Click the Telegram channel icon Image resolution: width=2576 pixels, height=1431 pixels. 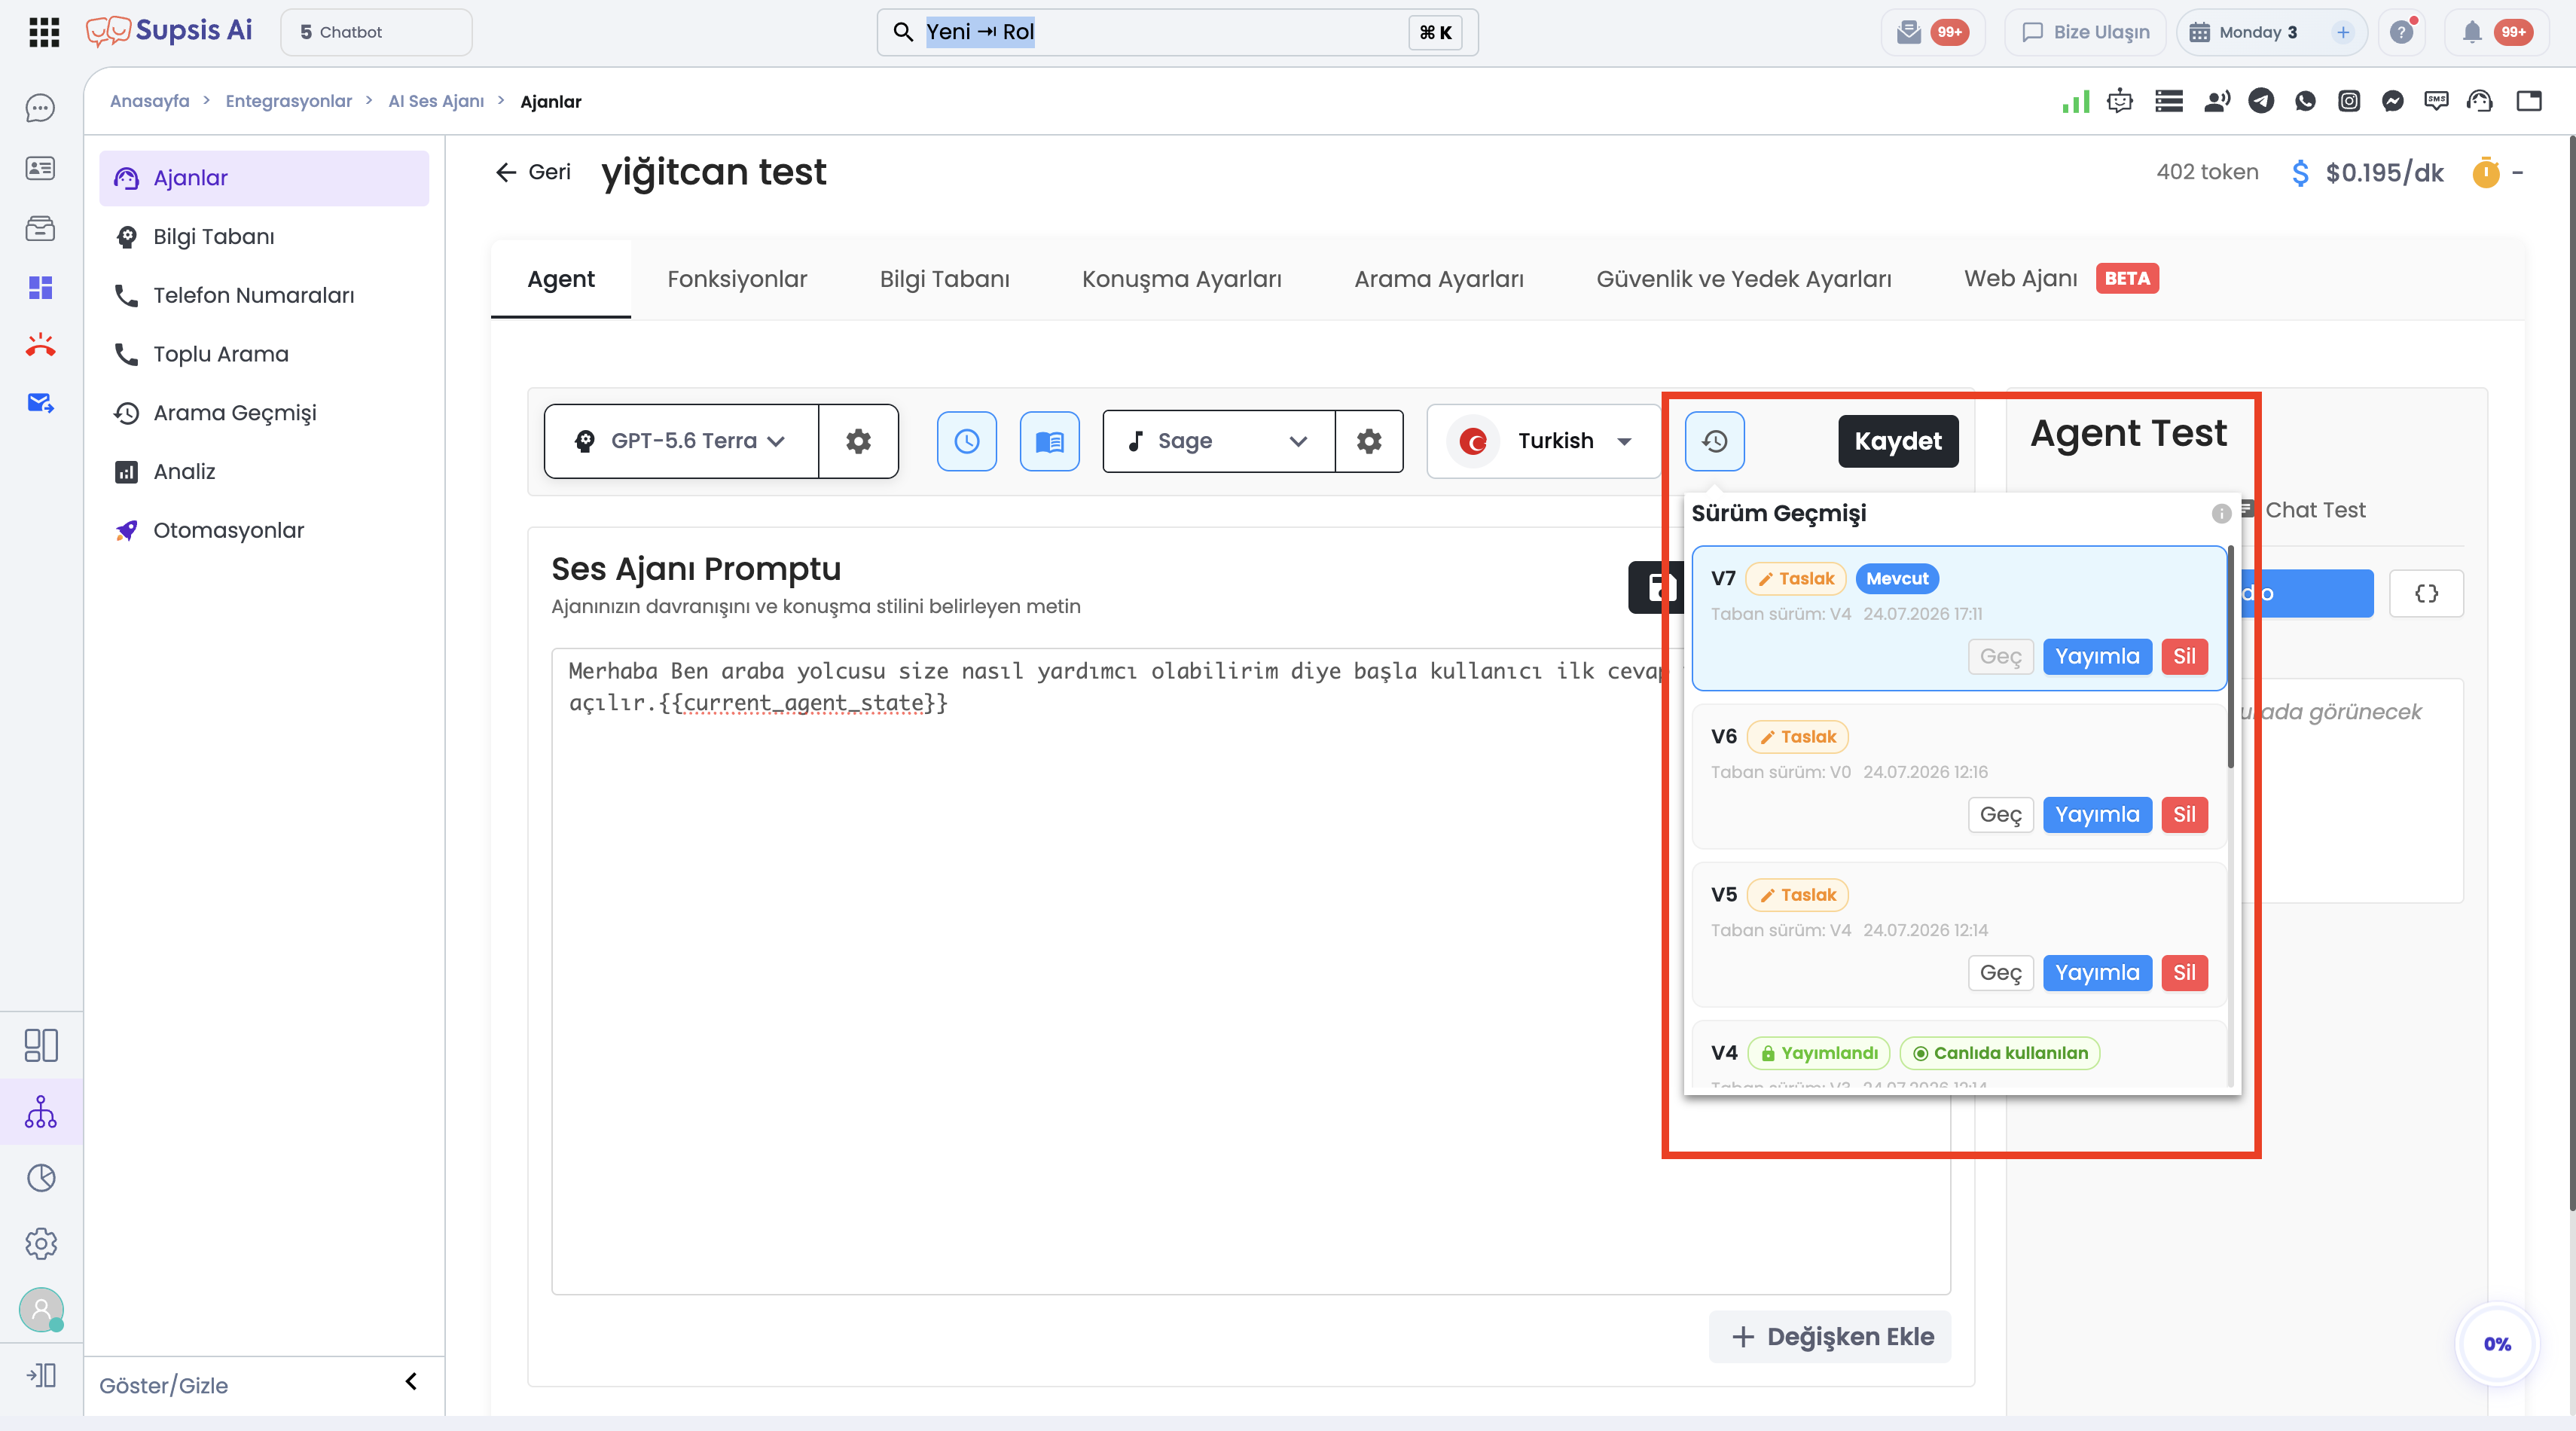[2261, 101]
